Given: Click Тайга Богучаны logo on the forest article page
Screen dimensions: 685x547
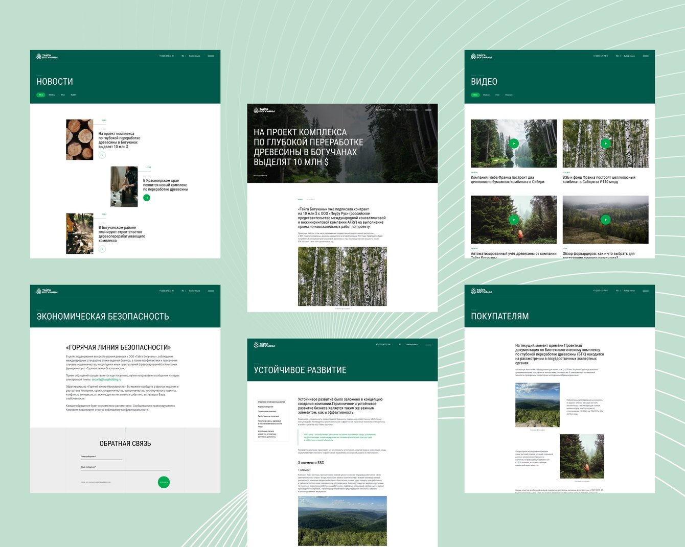Looking at the screenshot, I should 264,110.
